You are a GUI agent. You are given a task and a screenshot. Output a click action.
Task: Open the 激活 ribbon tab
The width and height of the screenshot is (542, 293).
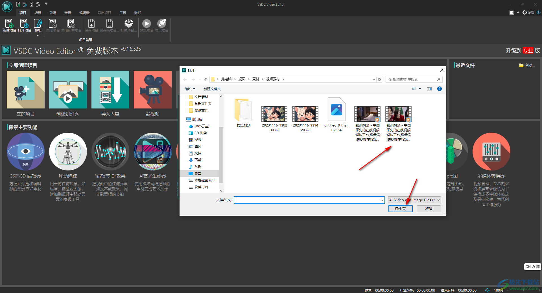point(138,13)
